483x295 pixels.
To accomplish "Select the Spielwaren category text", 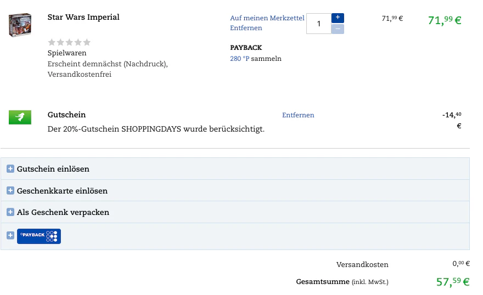I will [x=67, y=53].
